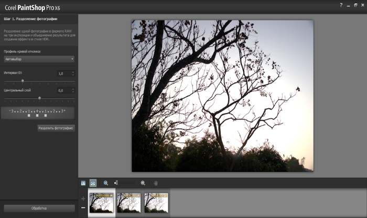Select the second exposure thumbnail

click(129, 202)
